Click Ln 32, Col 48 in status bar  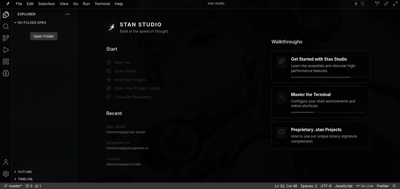point(286,186)
